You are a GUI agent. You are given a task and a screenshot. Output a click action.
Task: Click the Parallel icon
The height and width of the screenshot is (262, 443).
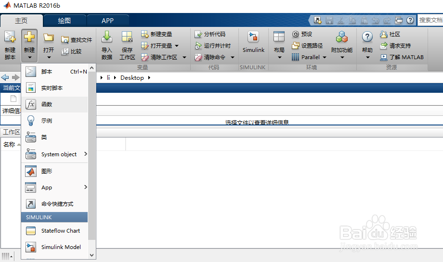pyautogui.click(x=295, y=57)
